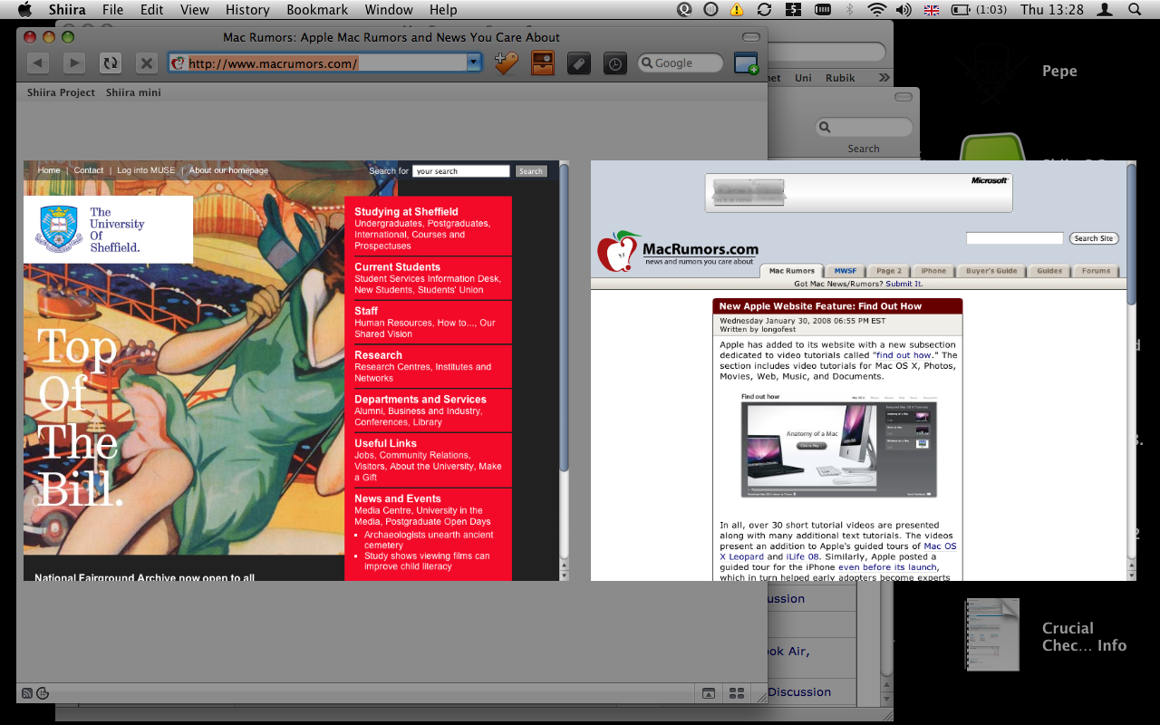Click the Search Site button on MacRumors
1160x725 pixels.
click(1094, 237)
